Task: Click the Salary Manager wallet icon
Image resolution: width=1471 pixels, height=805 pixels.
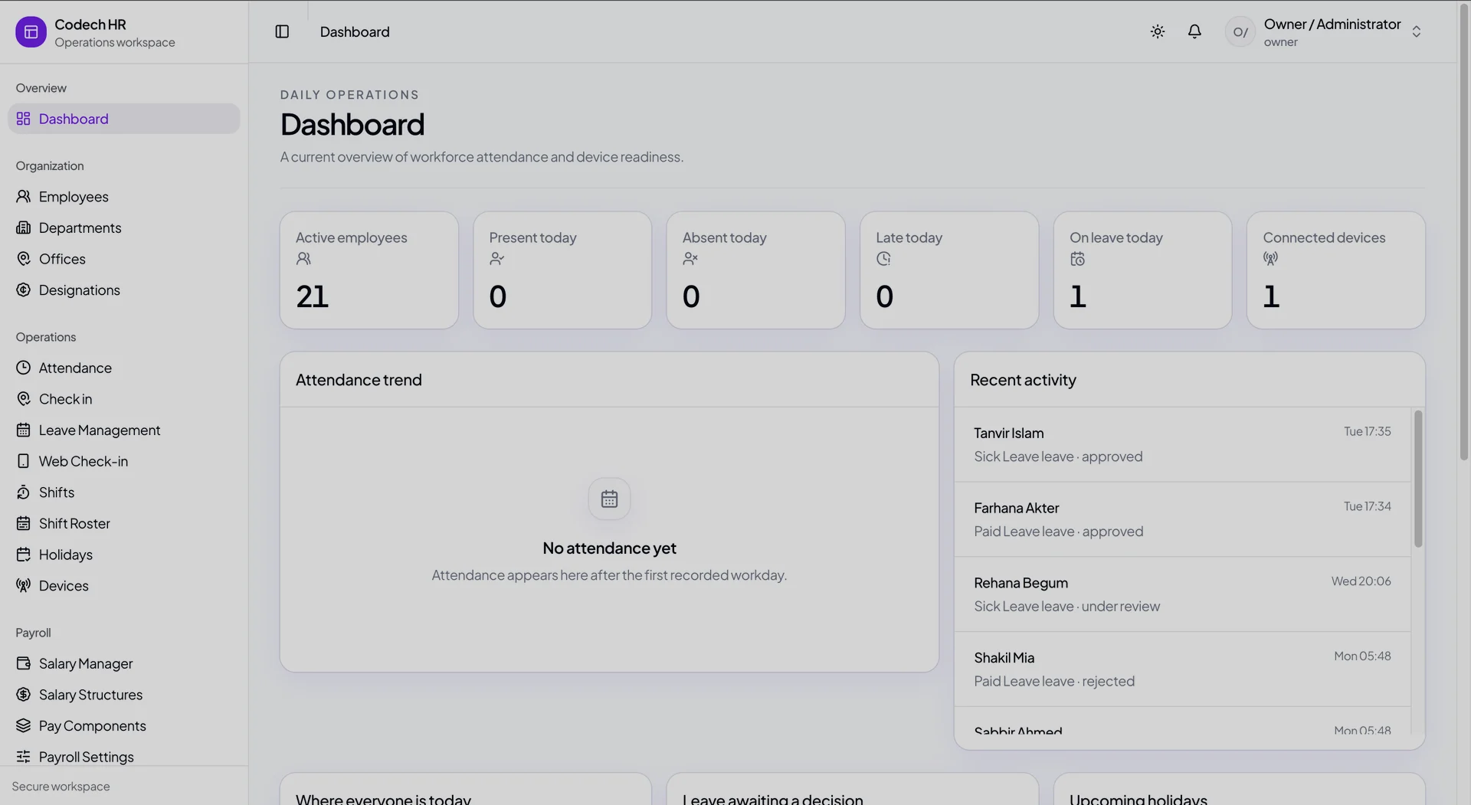Action: click(24, 664)
